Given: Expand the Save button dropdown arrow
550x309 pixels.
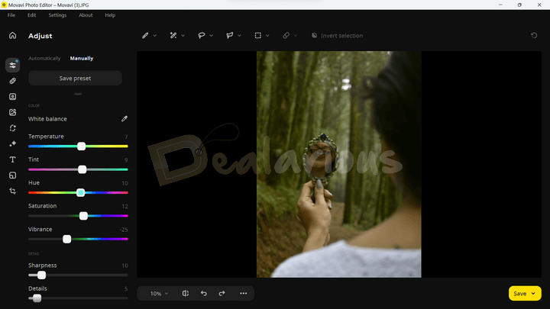Looking at the screenshot, I should [x=533, y=294].
